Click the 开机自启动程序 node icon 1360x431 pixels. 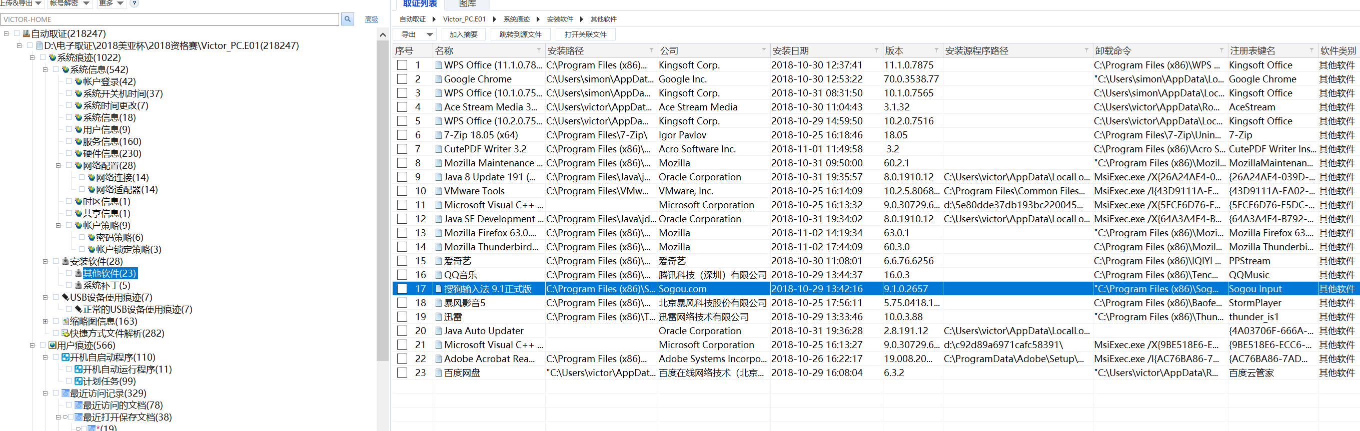pyautogui.click(x=66, y=358)
